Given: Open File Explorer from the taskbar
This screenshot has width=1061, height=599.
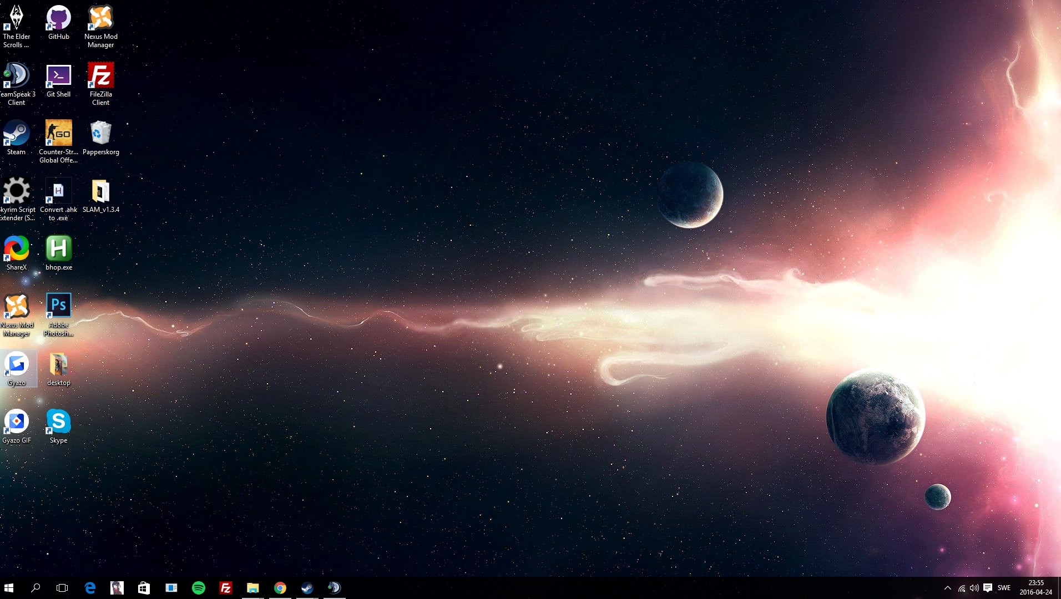Looking at the screenshot, I should point(253,588).
